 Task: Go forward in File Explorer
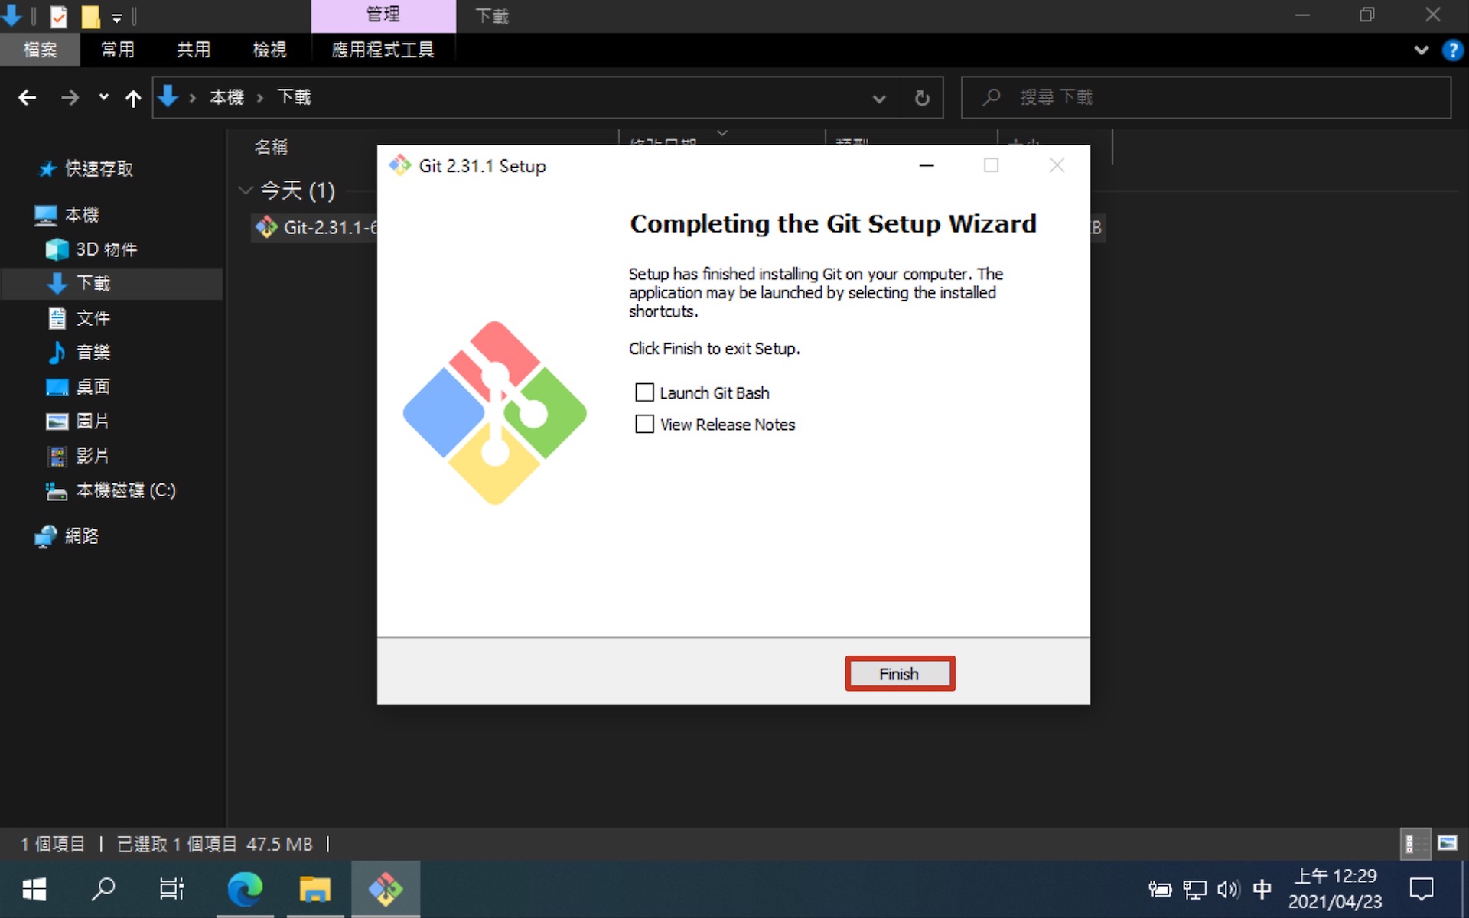point(70,97)
